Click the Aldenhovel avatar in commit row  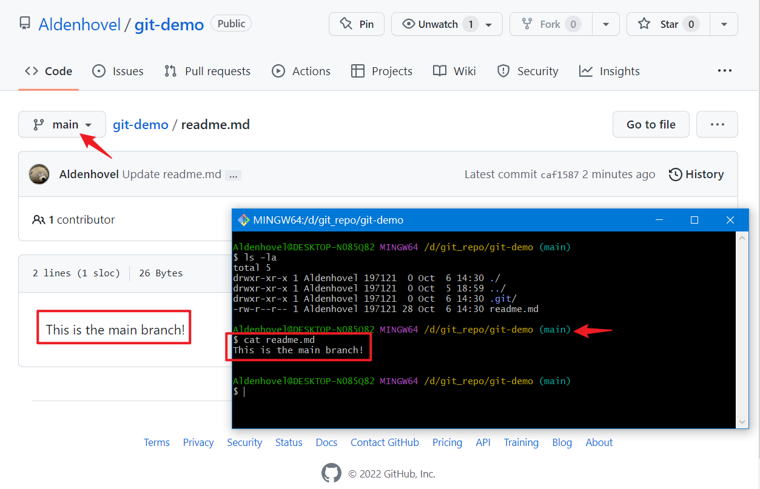point(39,175)
